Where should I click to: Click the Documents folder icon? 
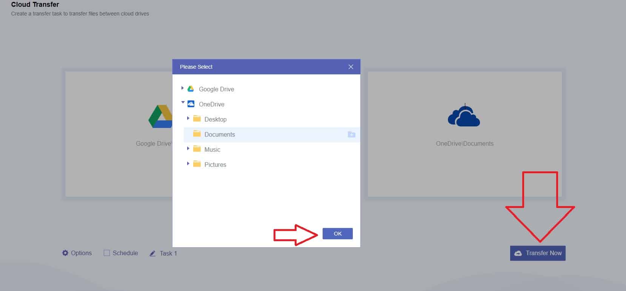coord(197,134)
